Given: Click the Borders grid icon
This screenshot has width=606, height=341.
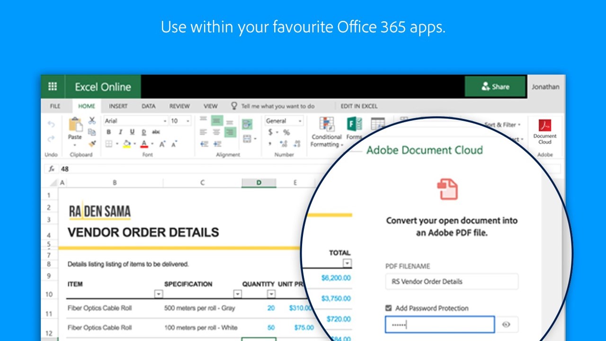Looking at the screenshot, I should [x=109, y=144].
